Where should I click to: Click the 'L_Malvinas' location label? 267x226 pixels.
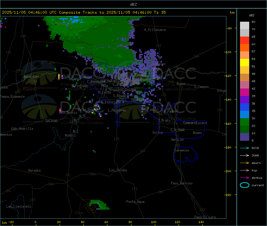117,110
